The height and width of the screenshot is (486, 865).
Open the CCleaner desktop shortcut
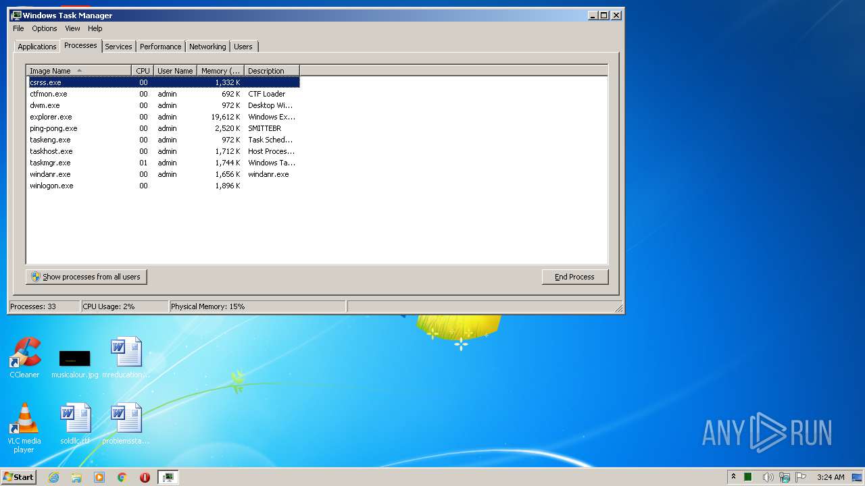pos(24,358)
